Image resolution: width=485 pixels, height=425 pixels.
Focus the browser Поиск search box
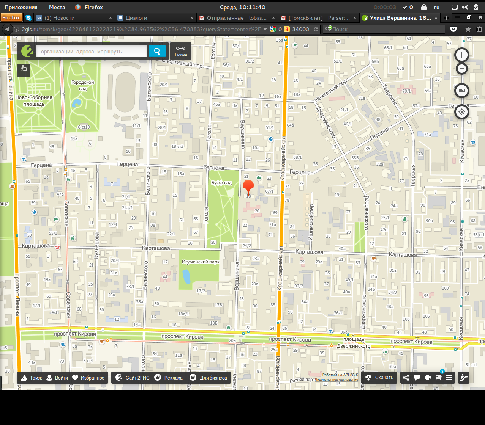384,29
